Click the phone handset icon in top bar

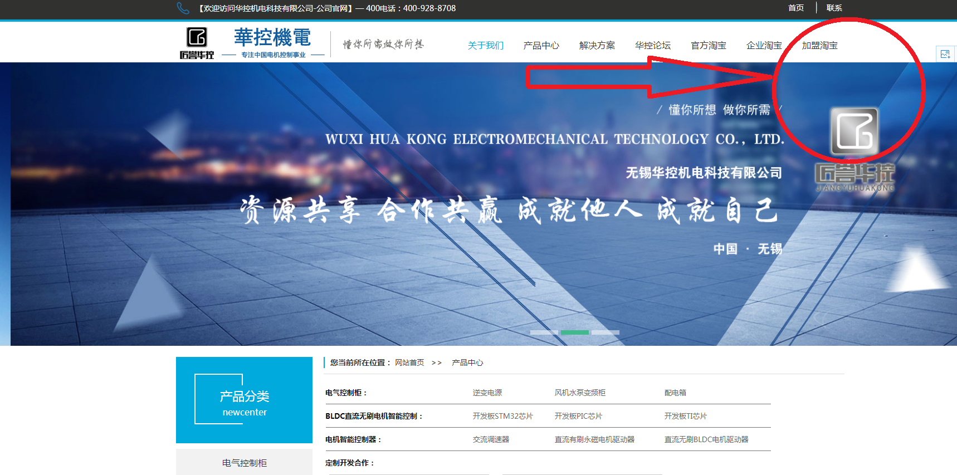pyautogui.click(x=183, y=8)
